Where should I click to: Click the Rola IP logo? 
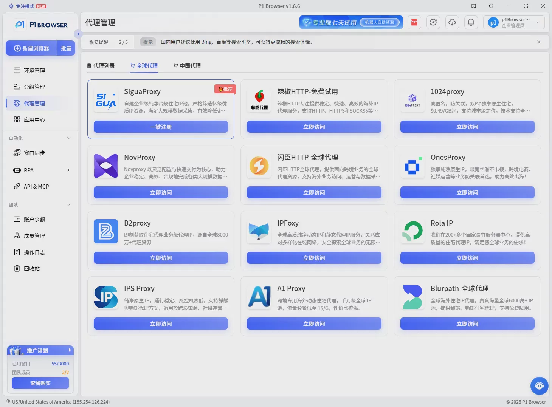412,231
